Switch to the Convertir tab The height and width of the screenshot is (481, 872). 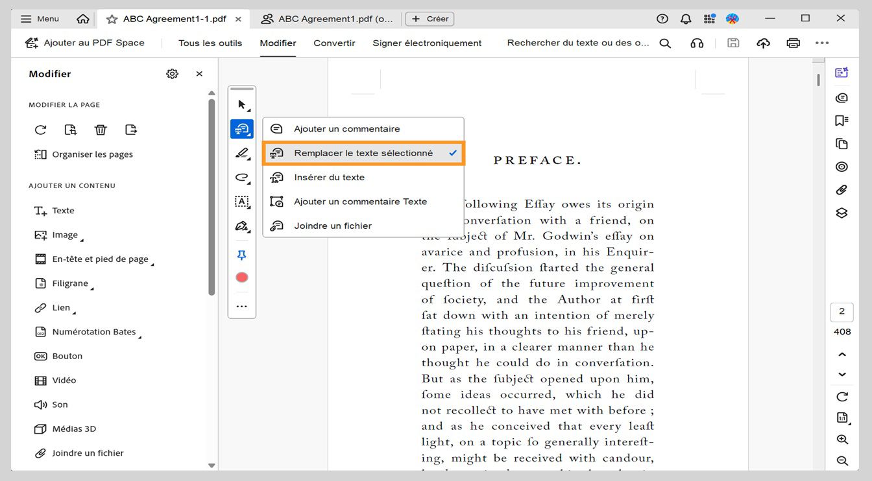point(334,43)
